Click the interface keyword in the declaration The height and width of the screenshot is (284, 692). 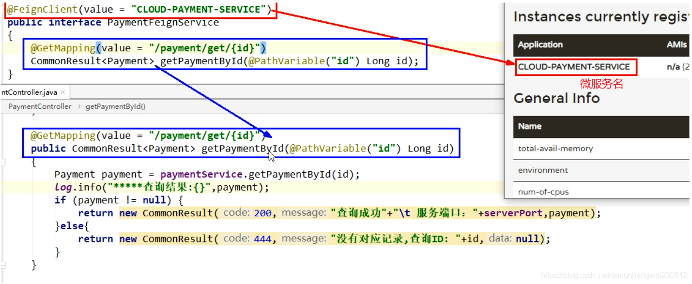[x=75, y=22]
